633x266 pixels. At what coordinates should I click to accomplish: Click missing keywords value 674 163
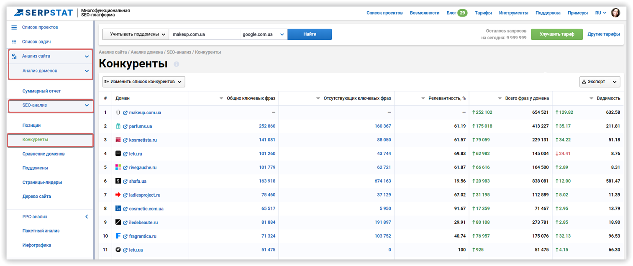point(383,182)
